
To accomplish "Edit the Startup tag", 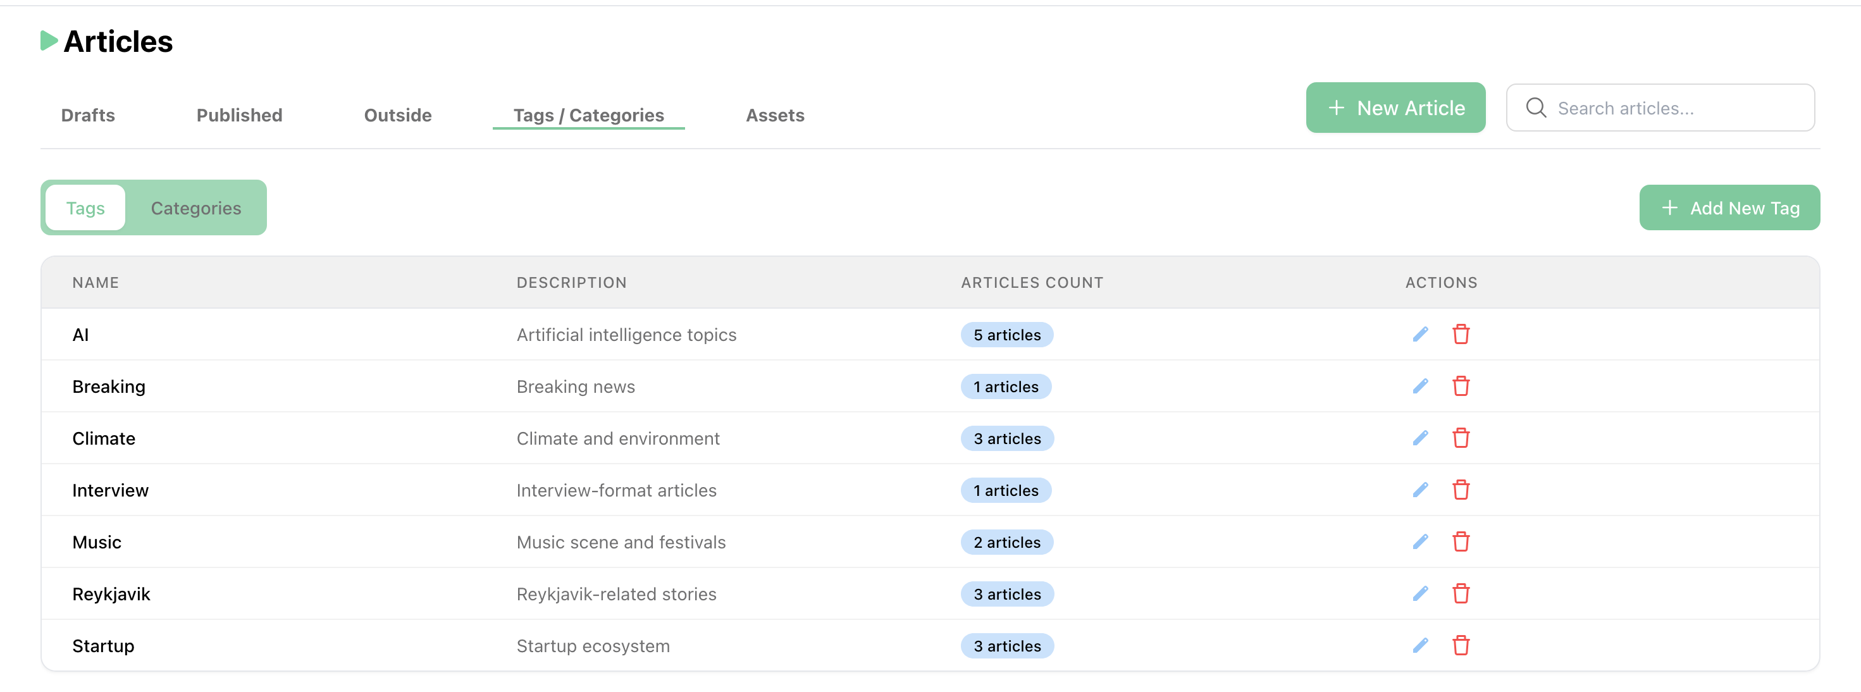I will click(x=1419, y=646).
